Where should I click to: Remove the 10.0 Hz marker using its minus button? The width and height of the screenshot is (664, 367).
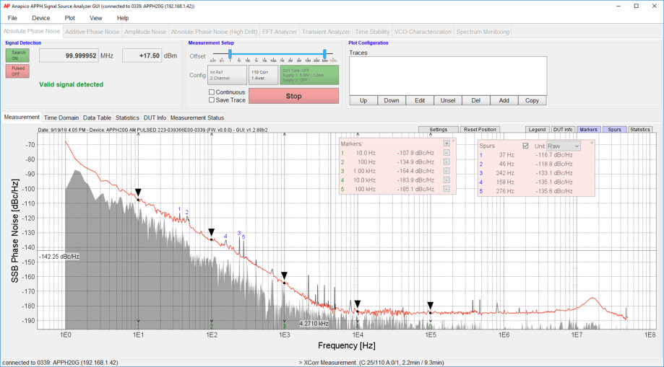(x=447, y=153)
